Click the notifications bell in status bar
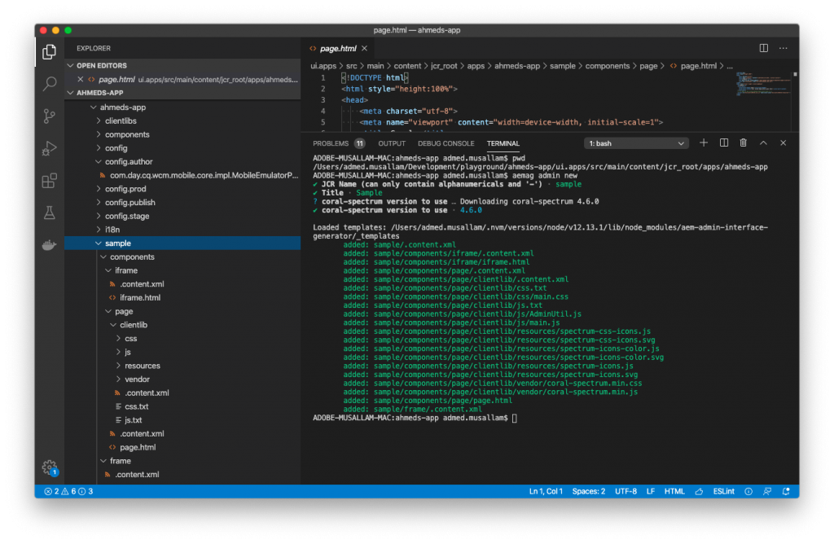This screenshot has height=544, width=834. tap(785, 491)
